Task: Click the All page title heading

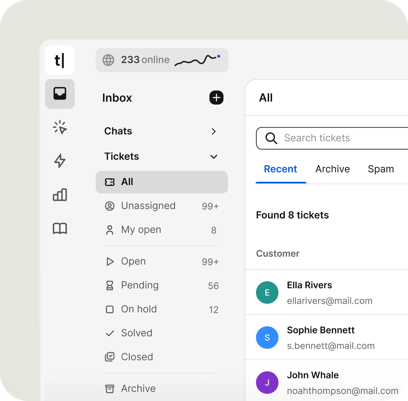Action: pyautogui.click(x=266, y=98)
